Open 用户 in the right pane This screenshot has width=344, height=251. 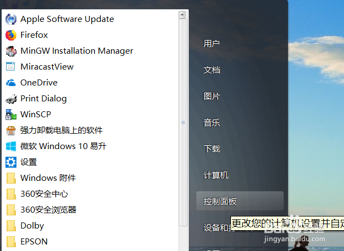point(212,44)
